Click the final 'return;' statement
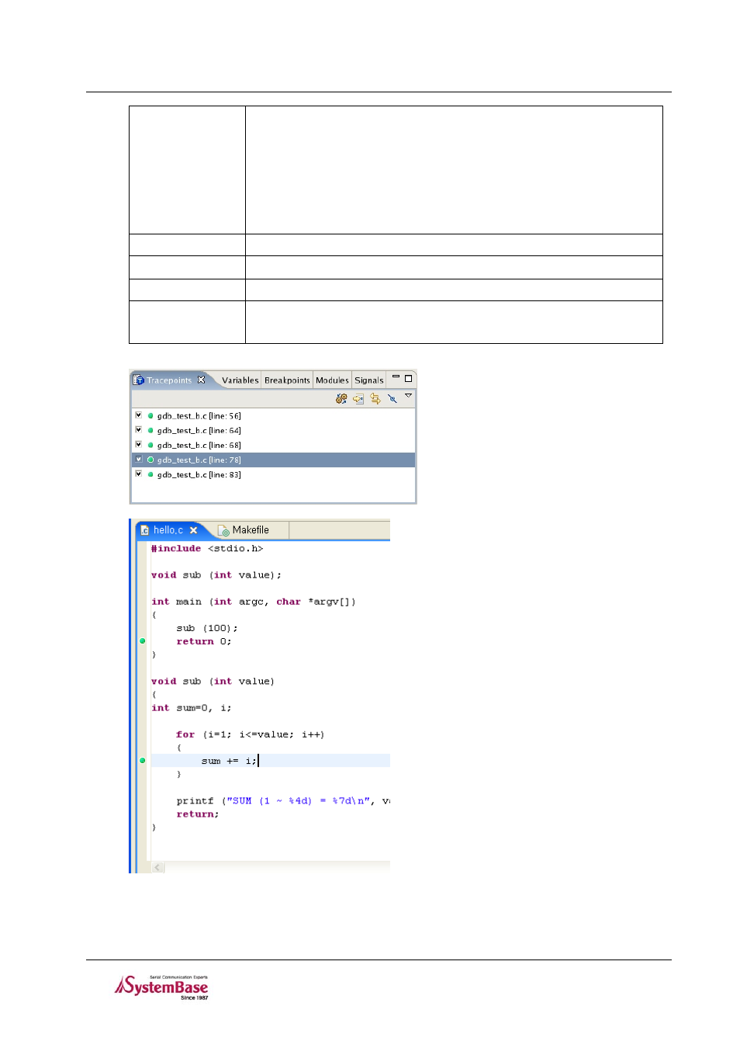 click(x=198, y=814)
